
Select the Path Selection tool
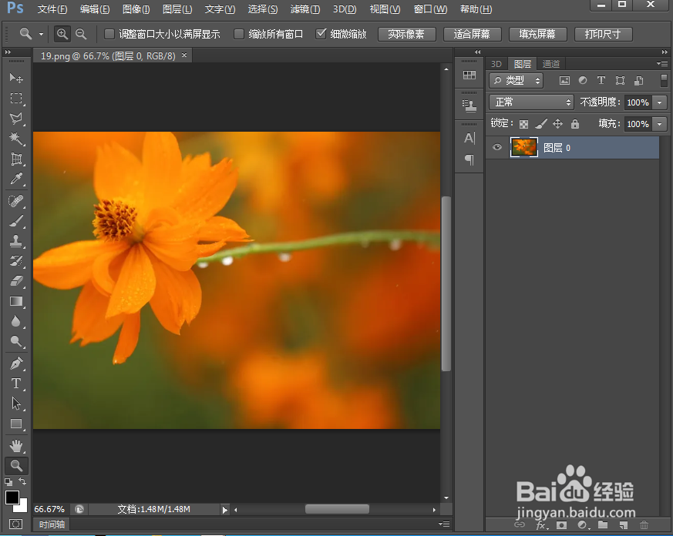(x=16, y=404)
